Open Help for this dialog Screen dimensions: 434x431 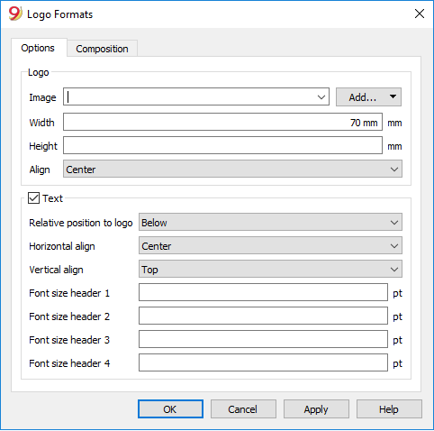click(x=389, y=409)
